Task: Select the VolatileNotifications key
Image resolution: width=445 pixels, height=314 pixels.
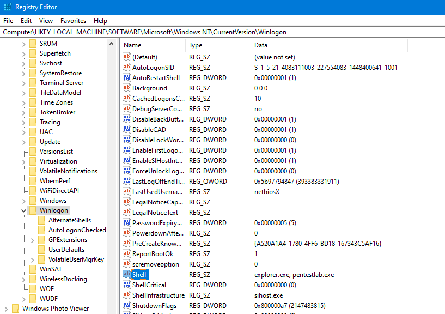Action: click(x=69, y=171)
